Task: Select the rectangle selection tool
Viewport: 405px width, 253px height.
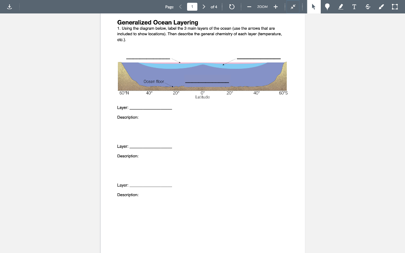Action: (394, 6)
